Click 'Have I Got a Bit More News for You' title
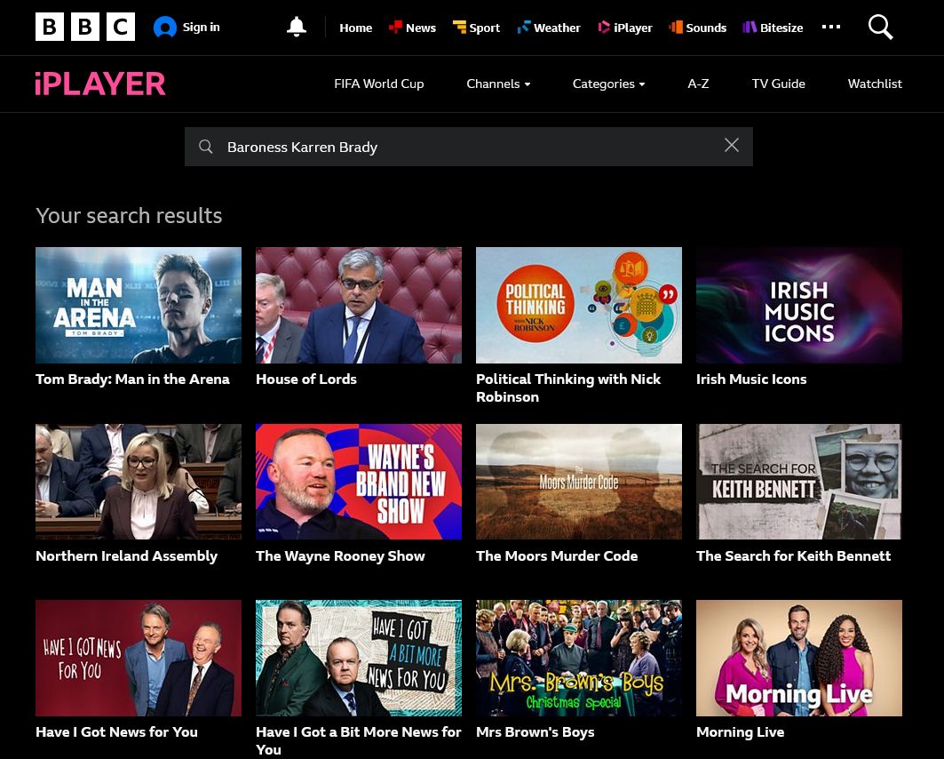Screen dimensions: 944x759 click(x=359, y=741)
